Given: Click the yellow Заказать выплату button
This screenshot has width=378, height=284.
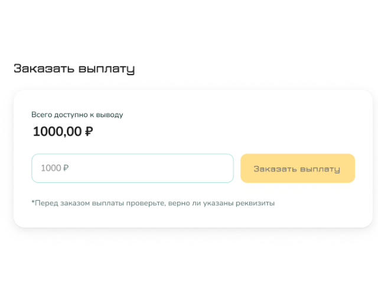Looking at the screenshot, I should tap(297, 169).
